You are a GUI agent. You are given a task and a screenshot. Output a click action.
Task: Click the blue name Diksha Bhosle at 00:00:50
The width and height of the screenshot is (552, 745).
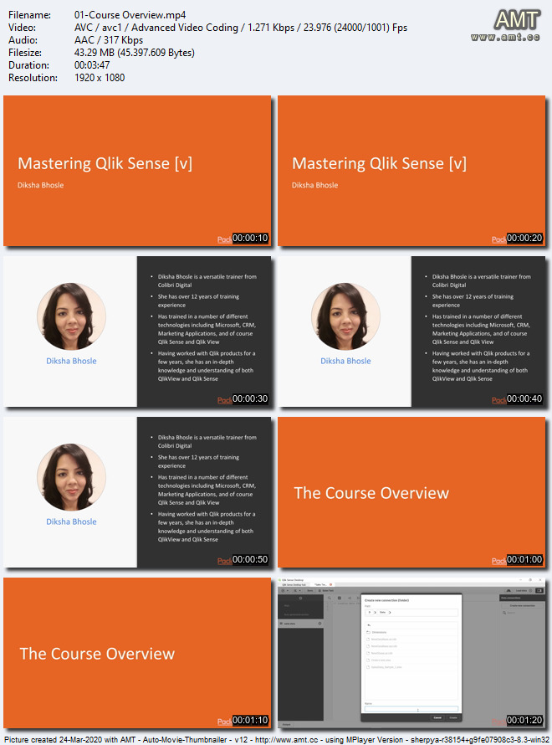tap(71, 521)
